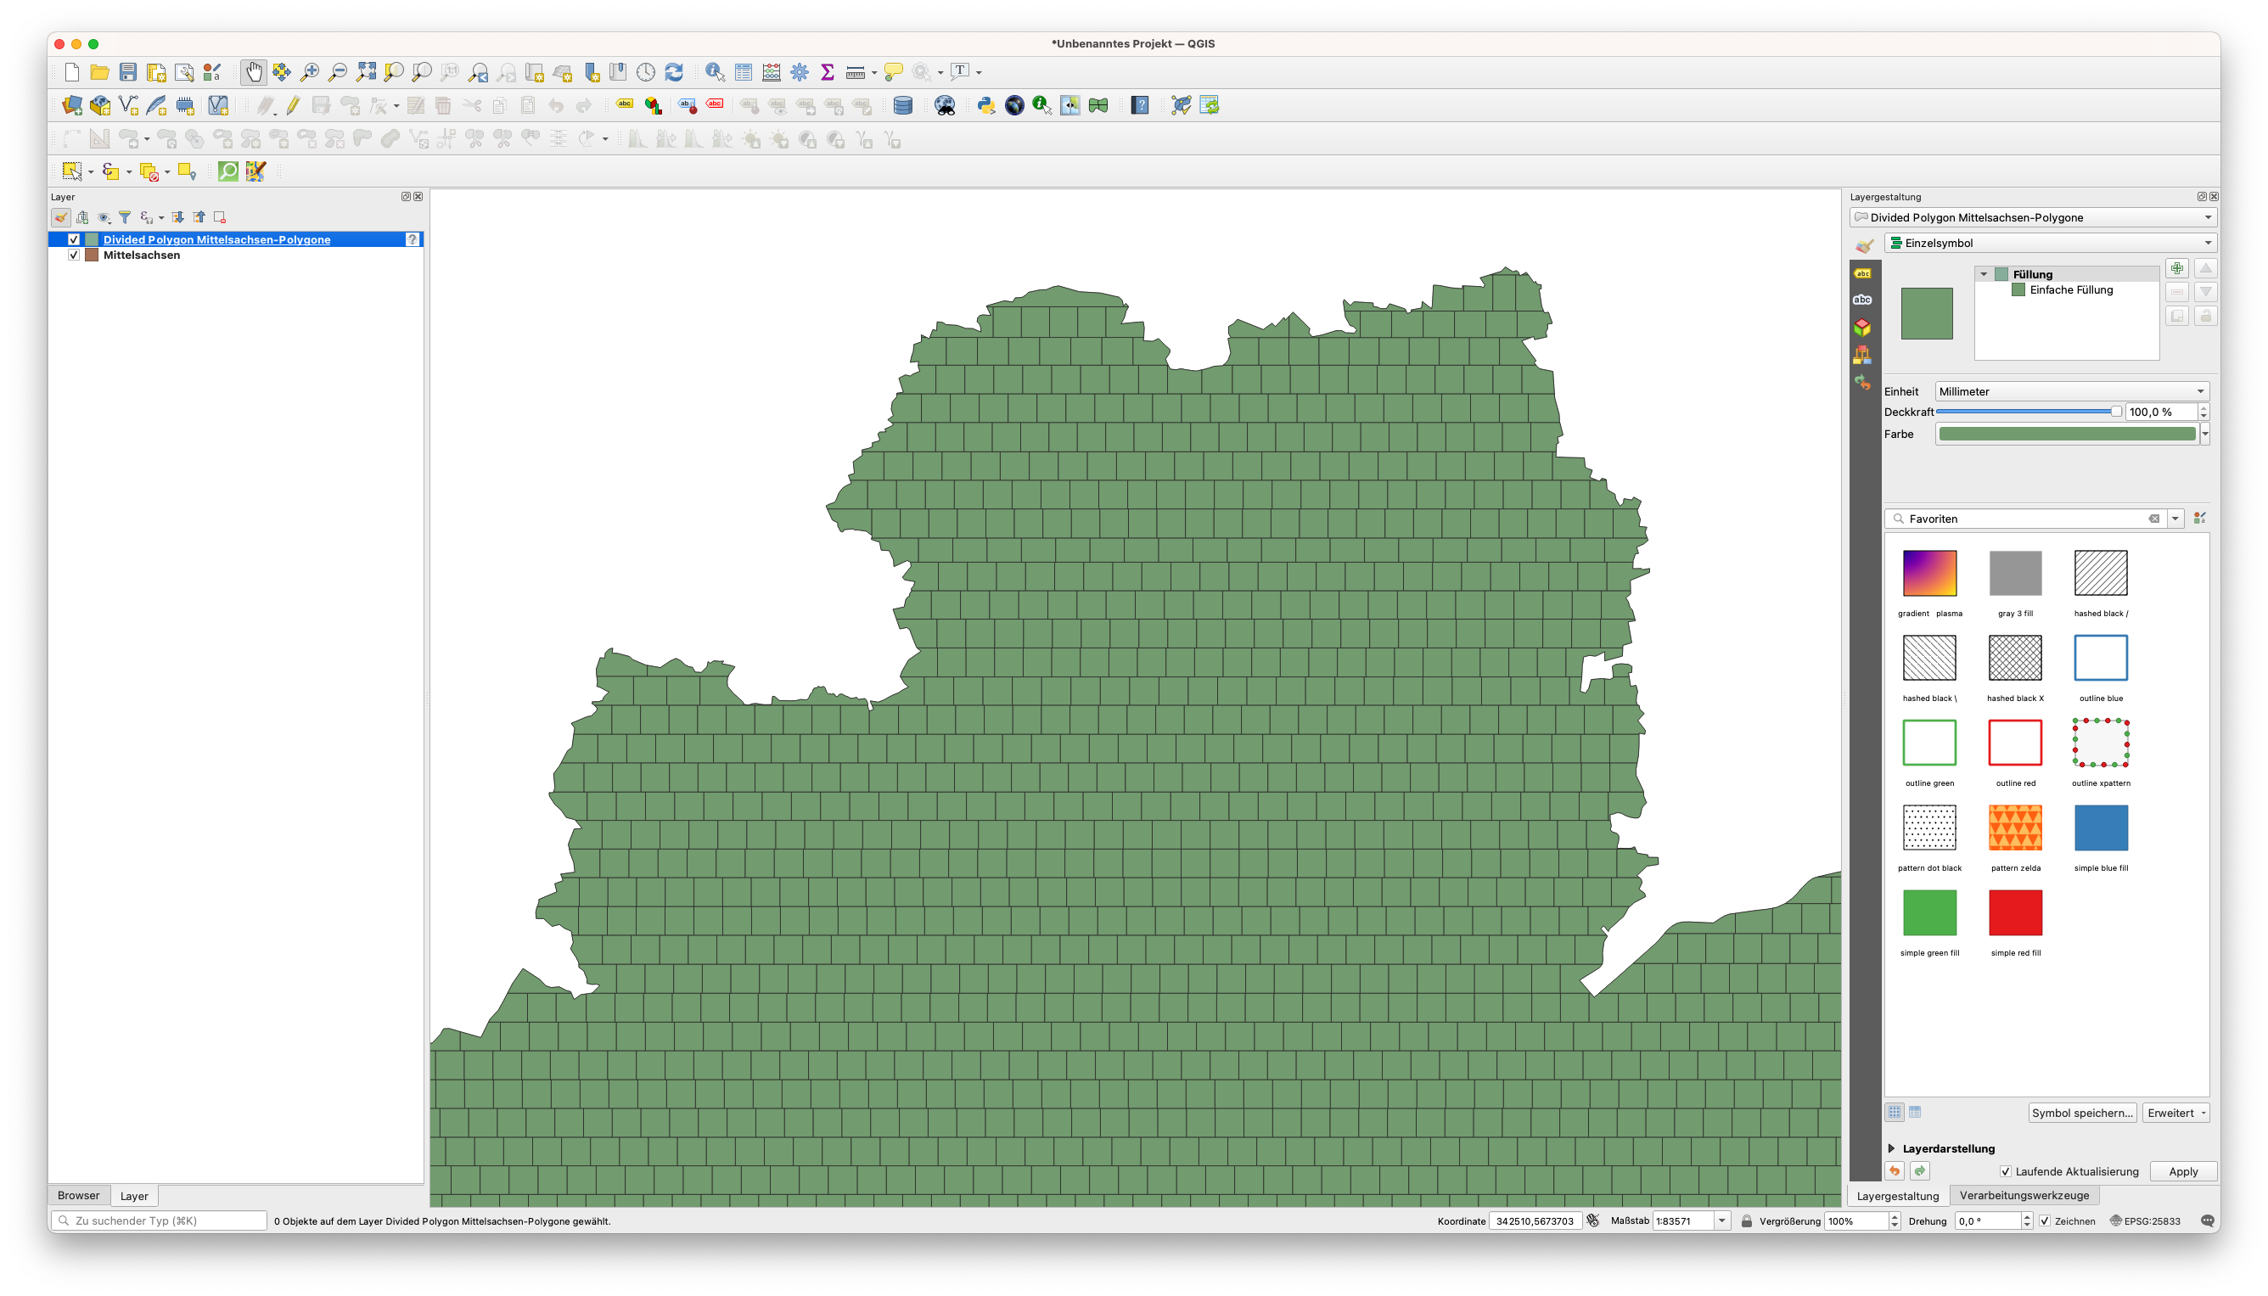Open the Favoriten filter dropdown arrow
The width and height of the screenshot is (2268, 1296).
[x=2175, y=518]
